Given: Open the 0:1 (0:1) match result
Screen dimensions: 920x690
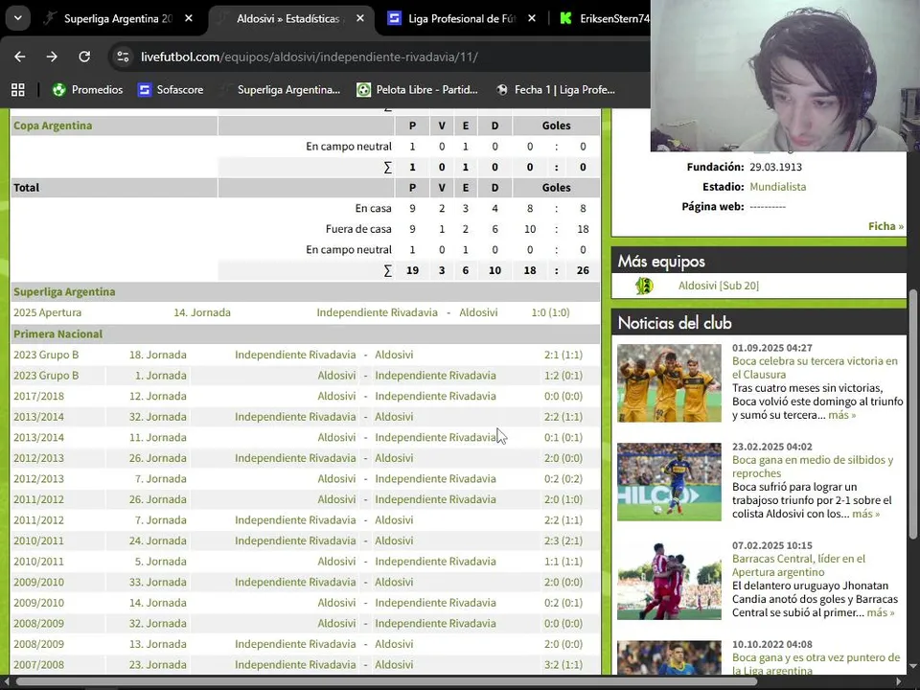Looking at the screenshot, I should coord(563,437).
